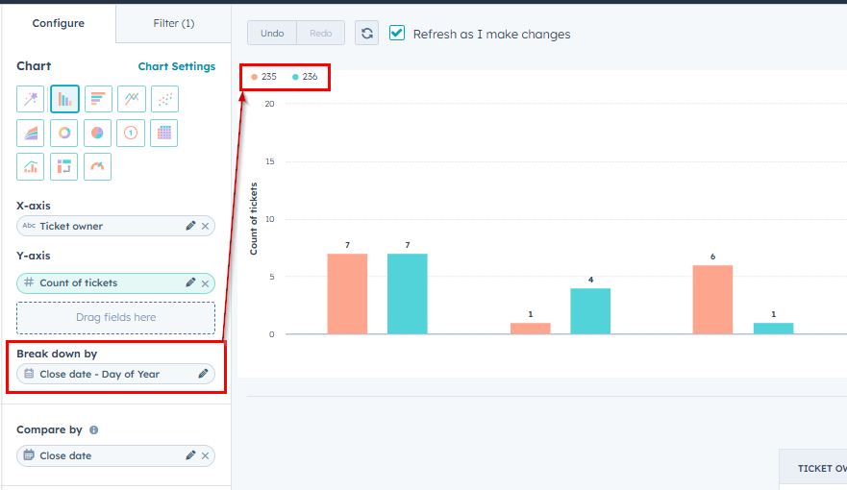
Task: Open Chart Settings link
Action: coord(177,66)
